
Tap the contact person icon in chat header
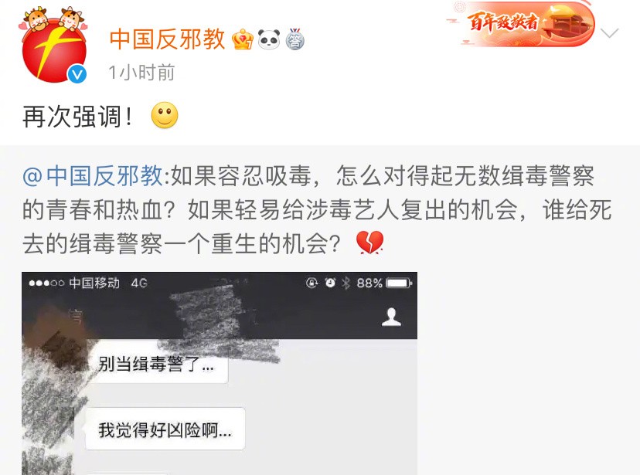[391, 317]
